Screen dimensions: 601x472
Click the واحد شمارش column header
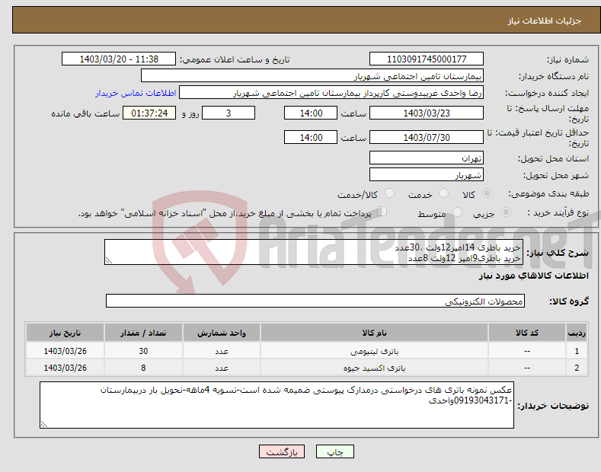tap(222, 333)
